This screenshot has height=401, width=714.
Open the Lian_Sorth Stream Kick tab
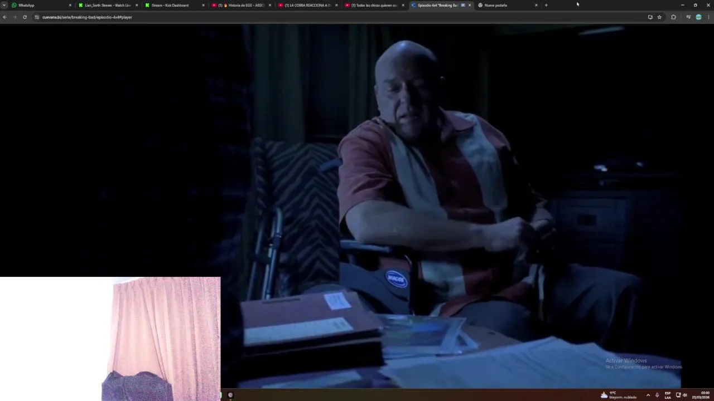point(107,5)
